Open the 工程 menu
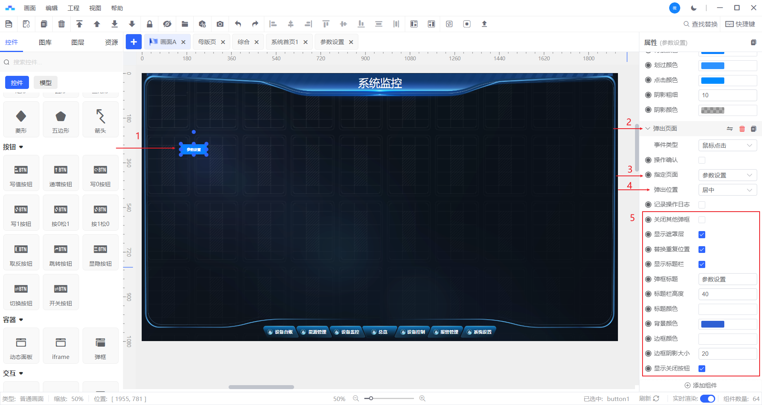The image size is (762, 405). (x=73, y=8)
